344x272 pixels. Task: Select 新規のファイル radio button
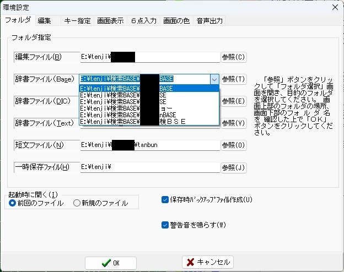tap(77, 203)
